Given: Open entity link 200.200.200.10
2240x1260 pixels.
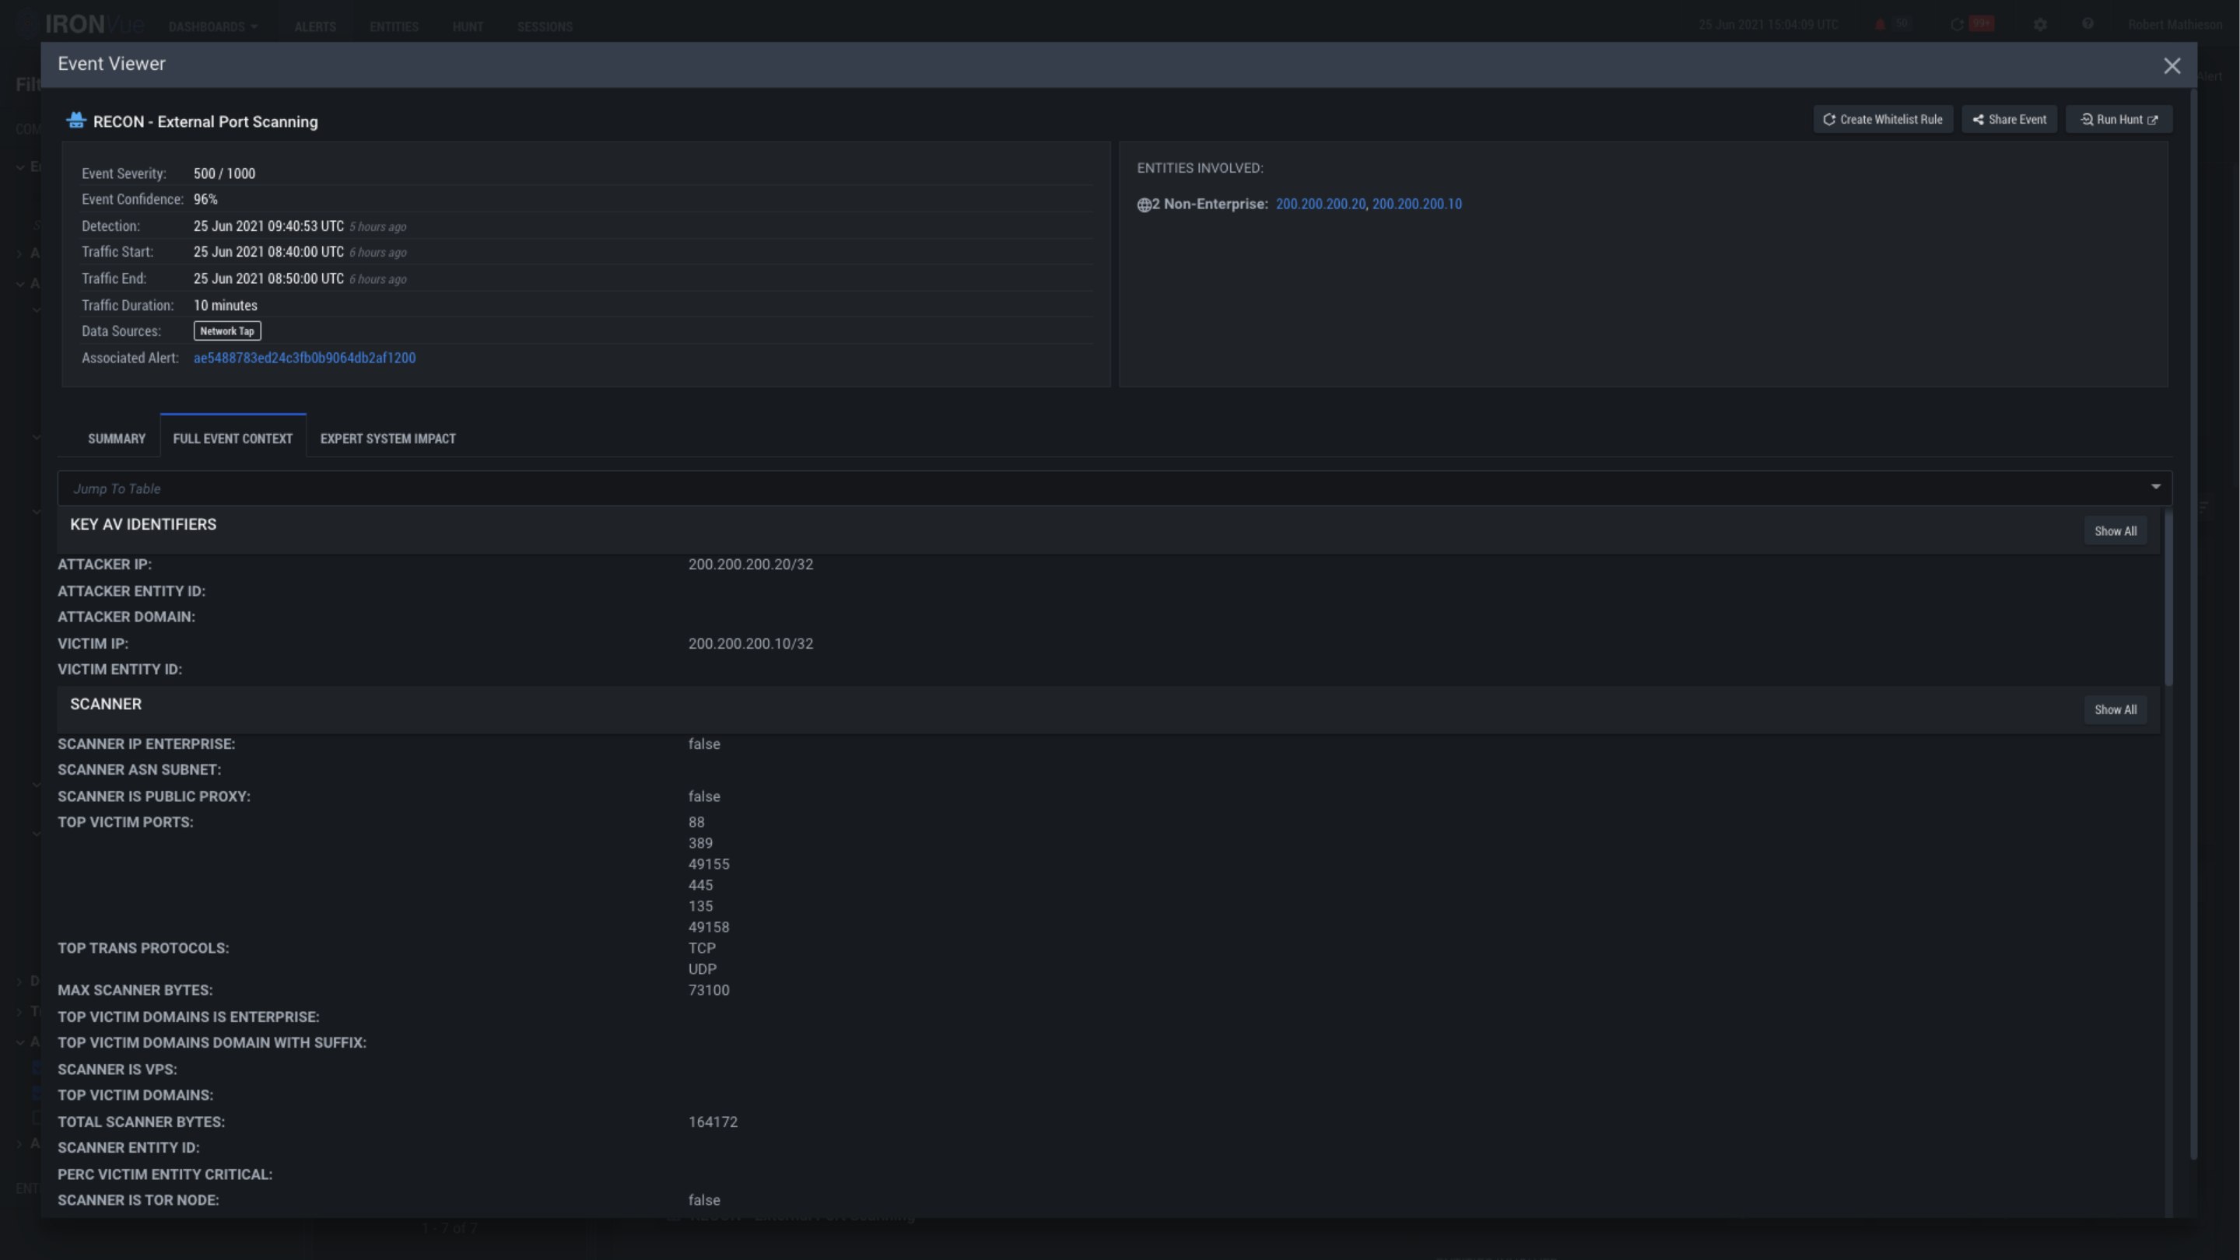Looking at the screenshot, I should tap(1417, 205).
